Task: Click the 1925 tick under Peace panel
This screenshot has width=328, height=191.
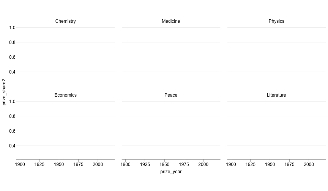Action: click(145, 164)
